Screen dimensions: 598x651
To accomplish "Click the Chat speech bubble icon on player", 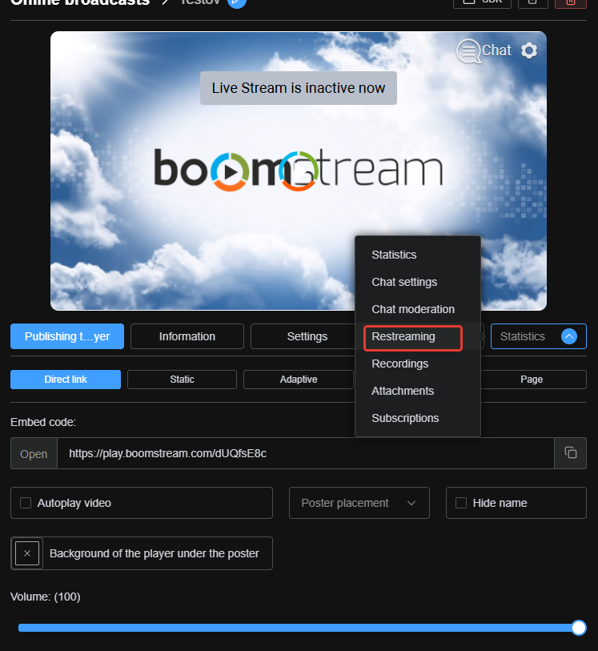I will (468, 51).
